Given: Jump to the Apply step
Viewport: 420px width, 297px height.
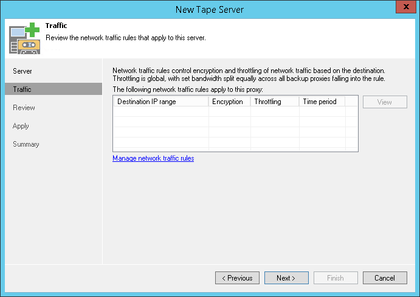Looking at the screenshot, I should (x=21, y=126).
